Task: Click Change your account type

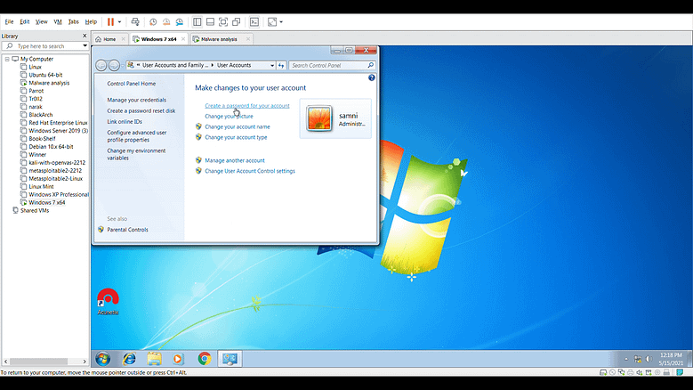Action: 236,137
